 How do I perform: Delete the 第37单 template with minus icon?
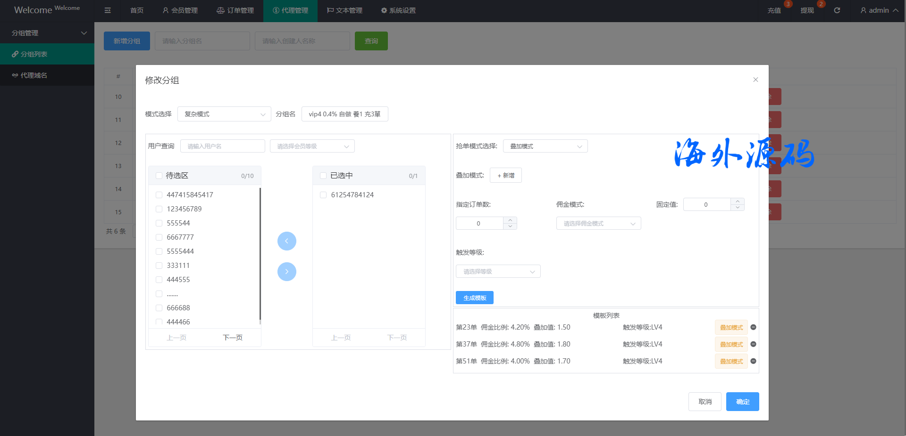[x=753, y=344]
